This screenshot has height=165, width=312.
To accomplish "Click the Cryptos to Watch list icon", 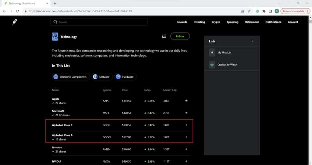I will point(212,65).
